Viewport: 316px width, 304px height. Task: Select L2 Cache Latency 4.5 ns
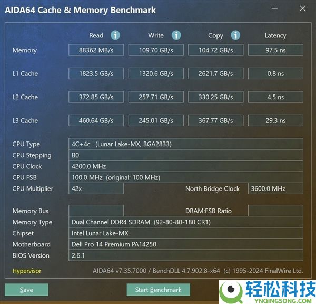[x=275, y=97]
